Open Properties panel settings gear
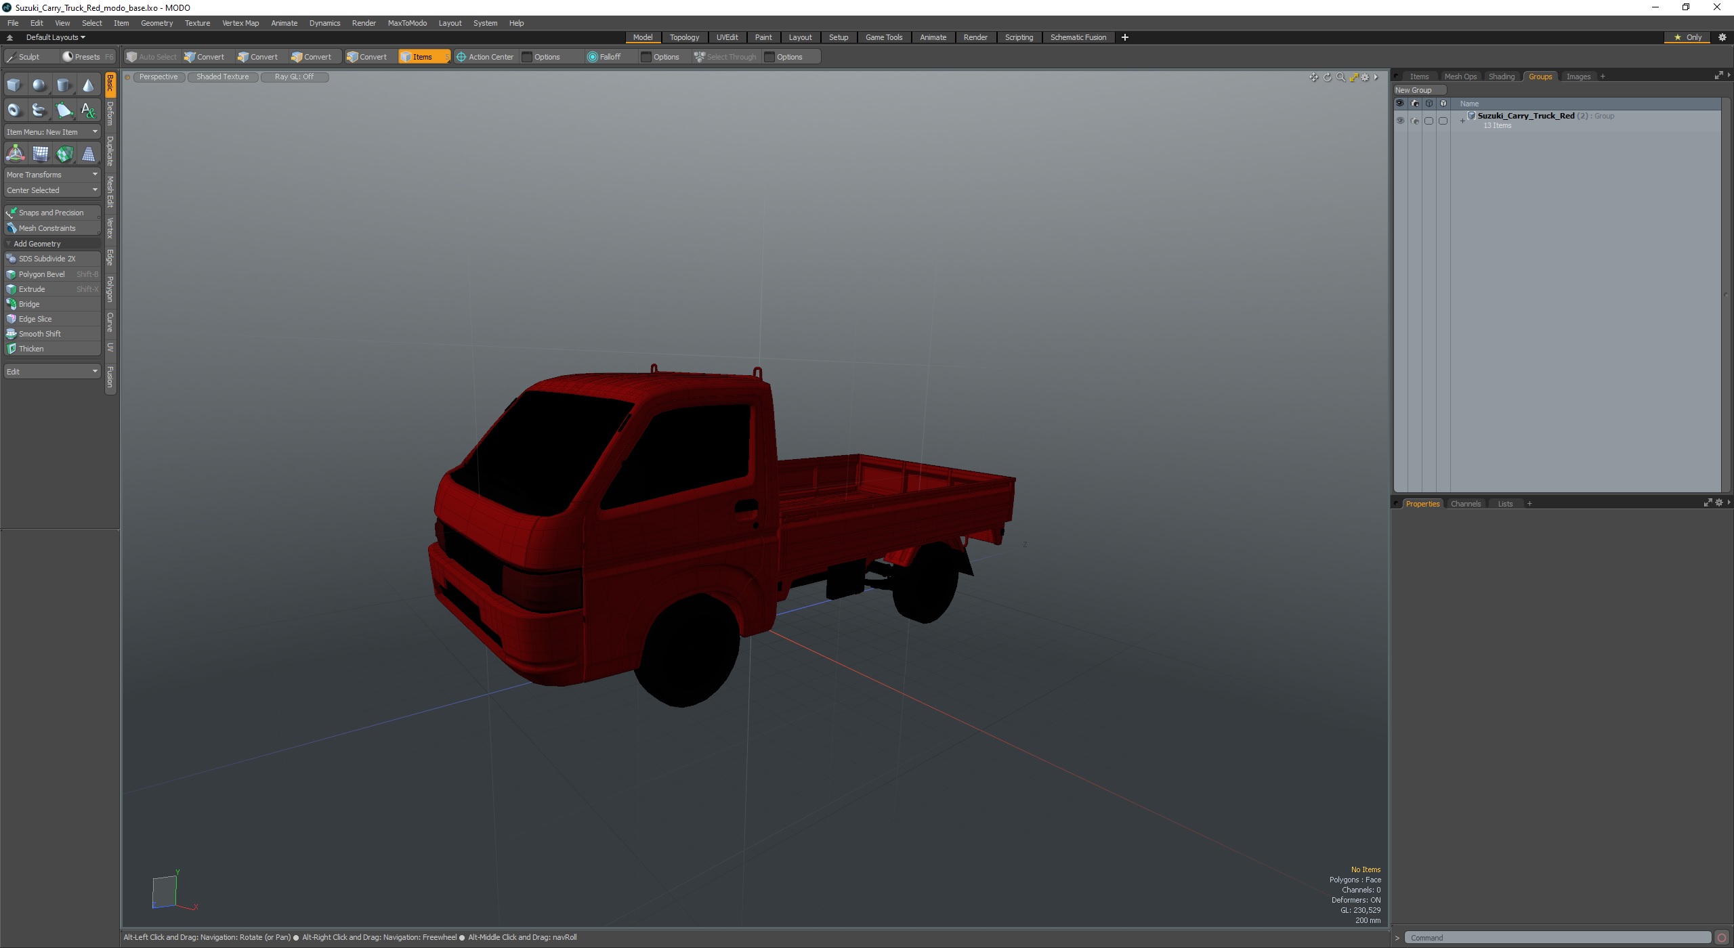1734x948 pixels. pyautogui.click(x=1718, y=503)
